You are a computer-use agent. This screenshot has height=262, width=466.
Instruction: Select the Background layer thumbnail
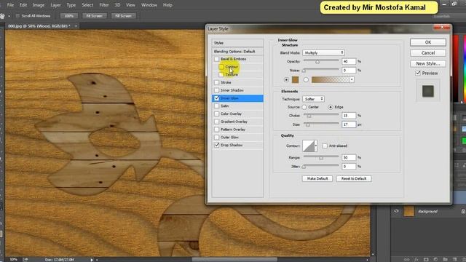[x=408, y=211]
